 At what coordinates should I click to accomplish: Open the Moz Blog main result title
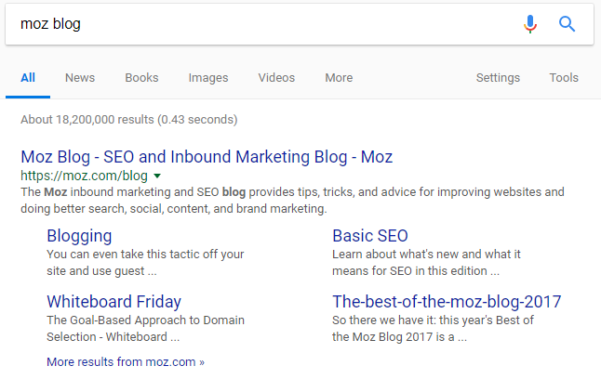coord(207,155)
